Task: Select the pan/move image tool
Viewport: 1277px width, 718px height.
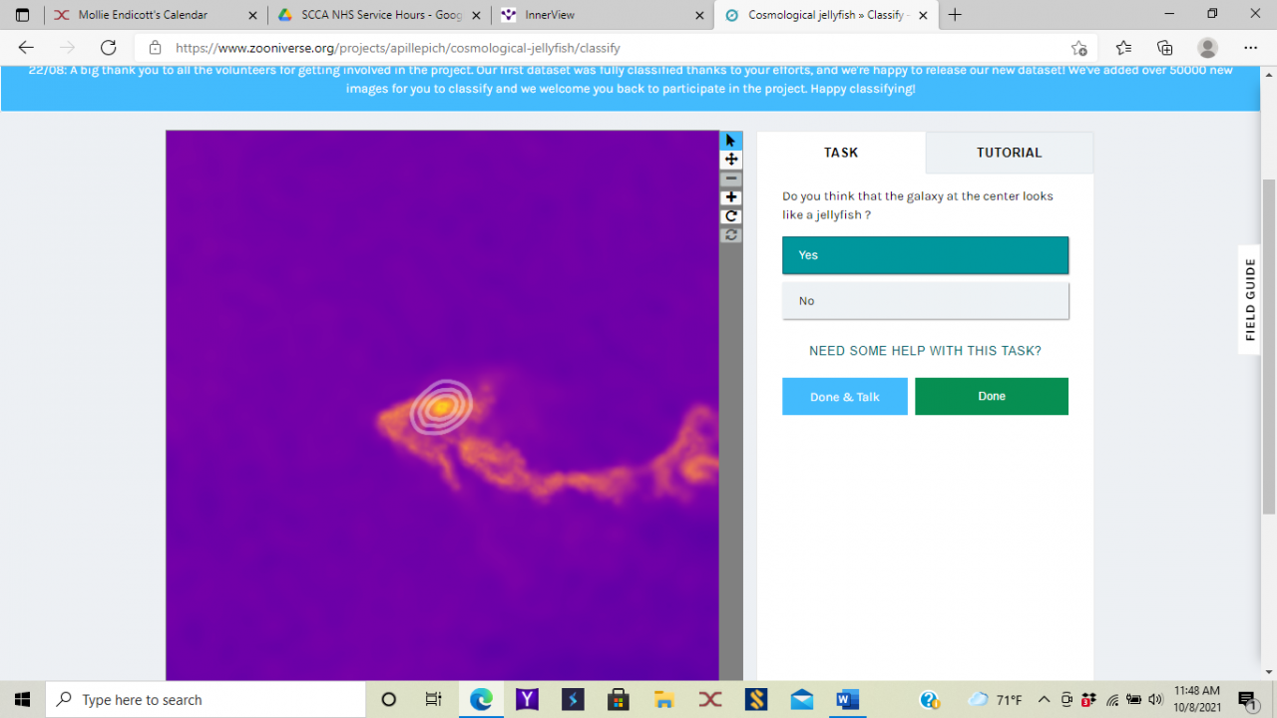Action: tap(731, 160)
